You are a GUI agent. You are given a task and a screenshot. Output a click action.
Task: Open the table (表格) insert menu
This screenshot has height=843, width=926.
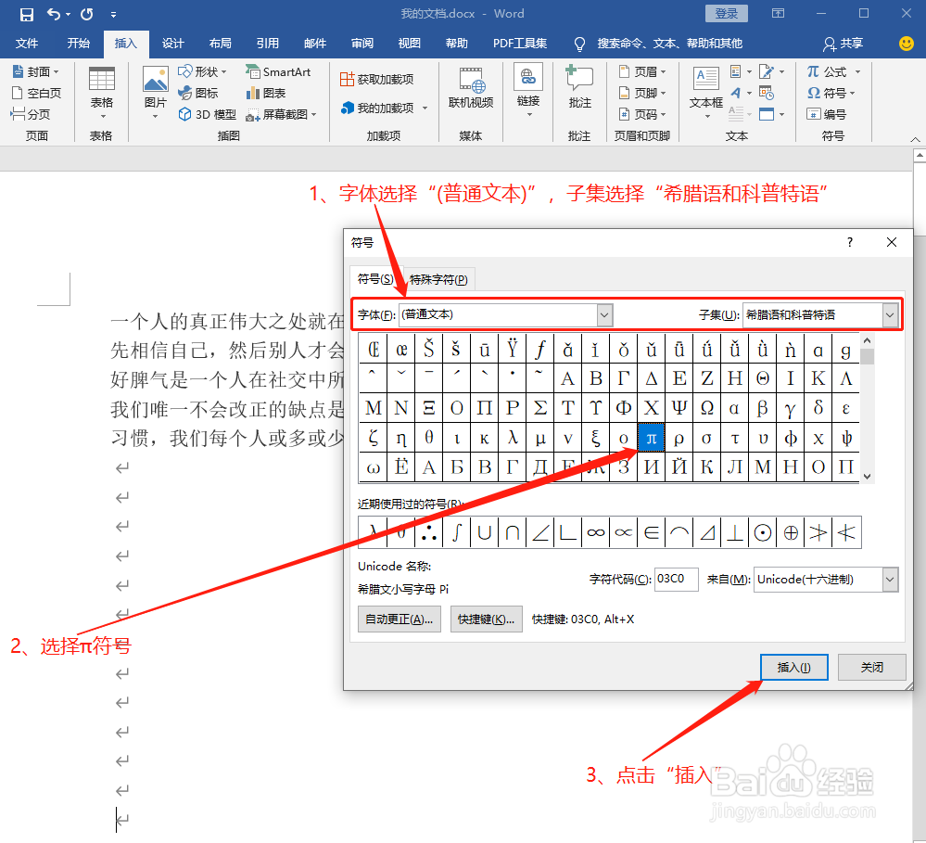(102, 92)
